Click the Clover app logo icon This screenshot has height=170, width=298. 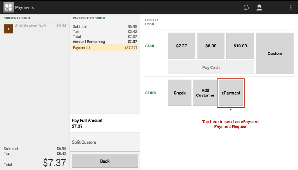(8, 7)
